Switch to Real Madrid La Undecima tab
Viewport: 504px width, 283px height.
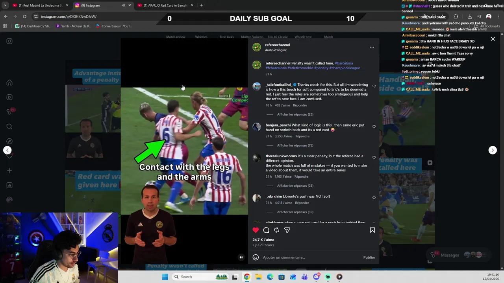40,6
